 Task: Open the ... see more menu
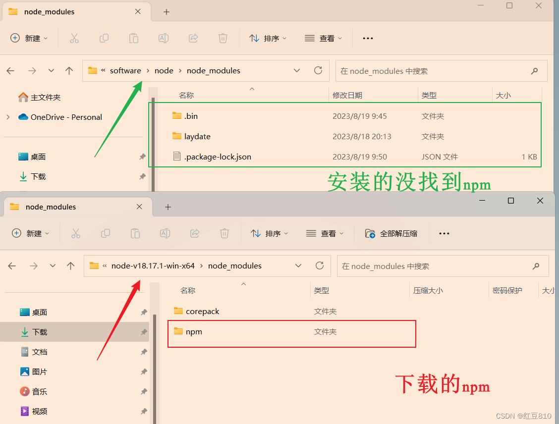[367, 38]
